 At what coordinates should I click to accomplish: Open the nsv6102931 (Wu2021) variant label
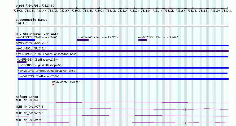(31, 48)
